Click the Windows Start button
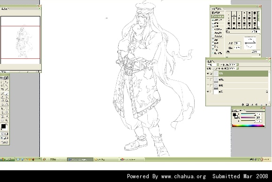The width and height of the screenshot is (272, 182). point(7,159)
